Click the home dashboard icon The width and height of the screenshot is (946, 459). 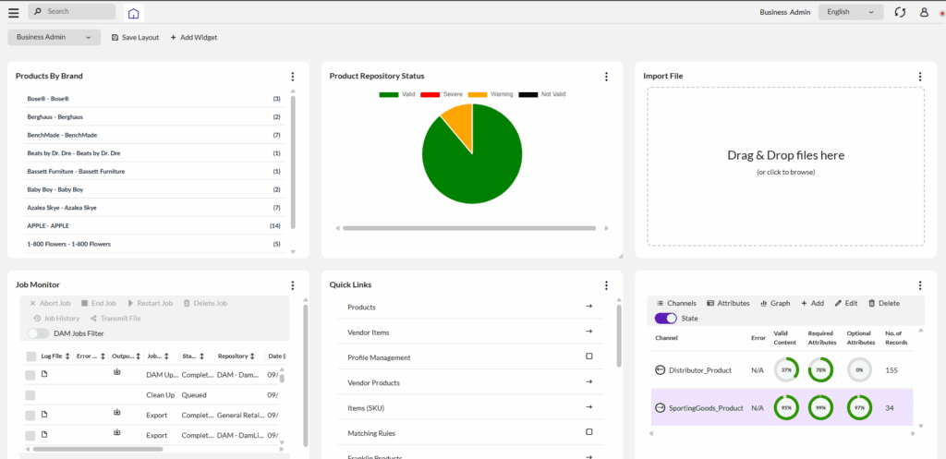tap(134, 13)
